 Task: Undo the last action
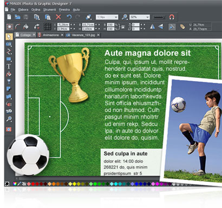tap(69, 17)
